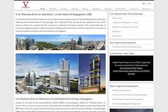Click the 'located where the money congregates' heading

click(x=54, y=99)
